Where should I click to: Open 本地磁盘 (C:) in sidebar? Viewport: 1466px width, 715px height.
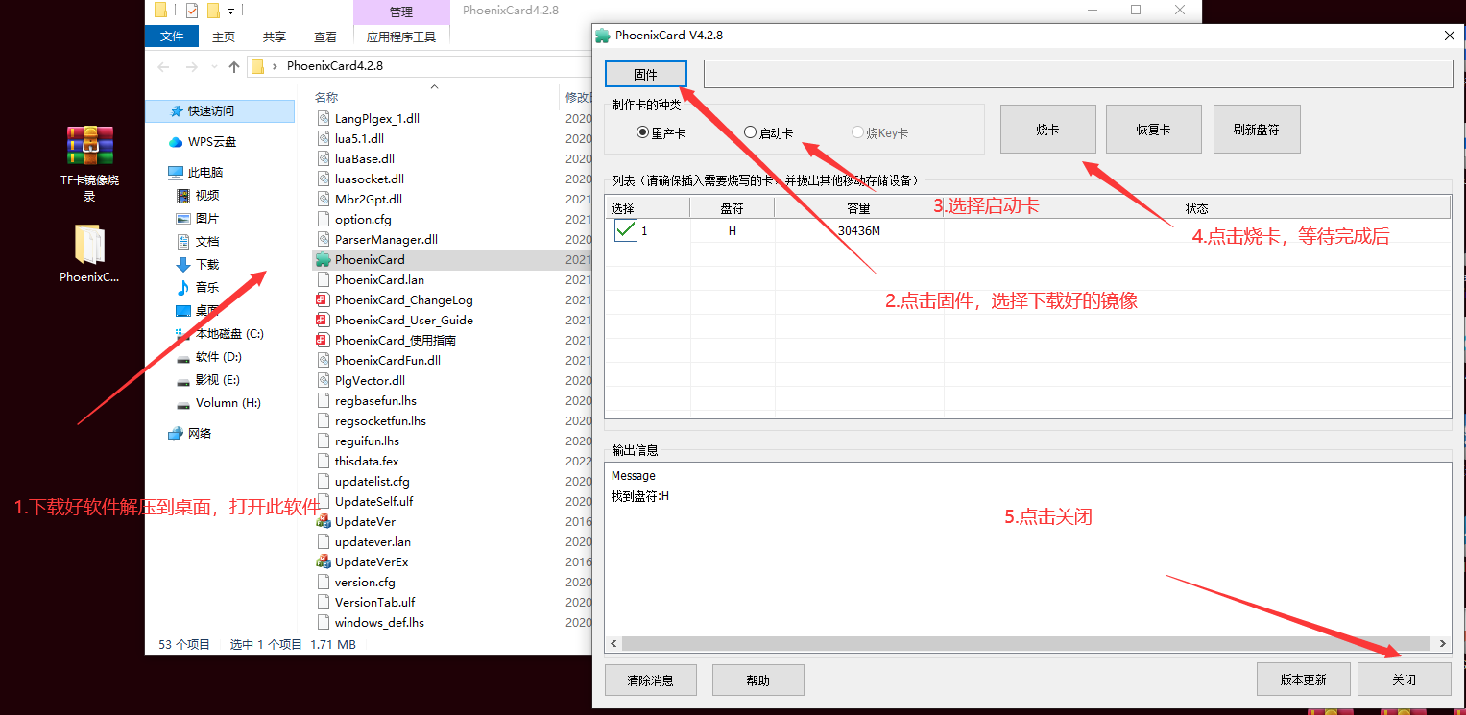[220, 334]
